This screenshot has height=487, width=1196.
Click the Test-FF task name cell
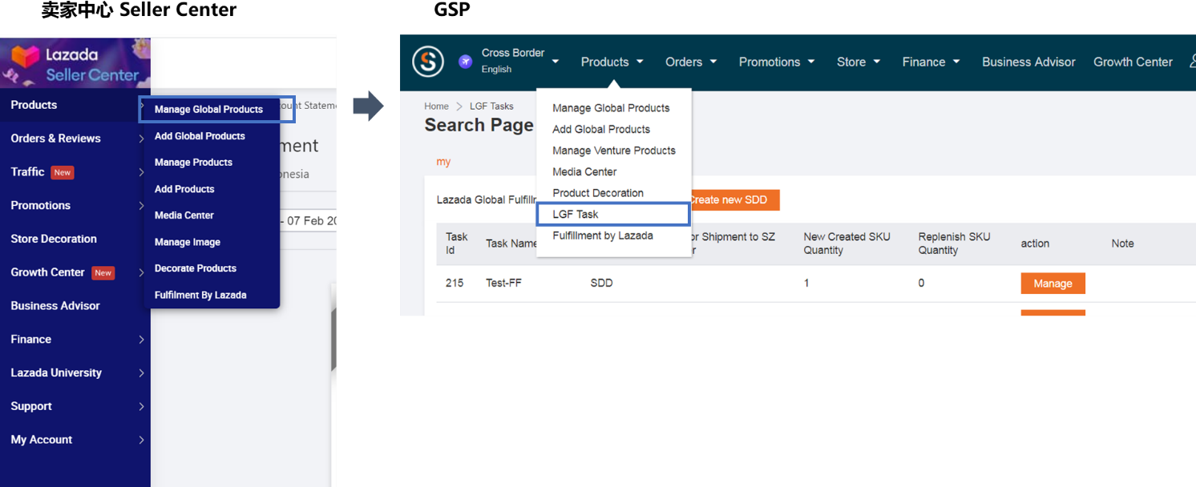point(503,284)
